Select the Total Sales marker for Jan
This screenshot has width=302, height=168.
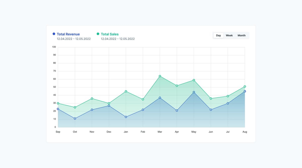click(126, 91)
